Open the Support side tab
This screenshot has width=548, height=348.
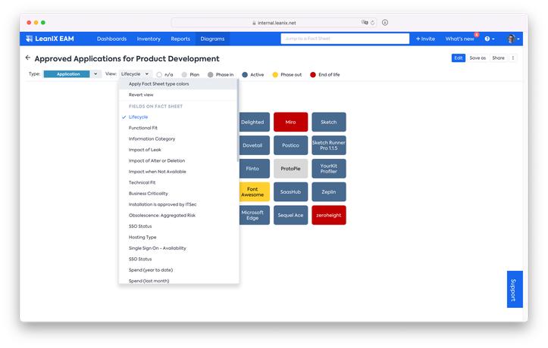pyautogui.click(x=515, y=290)
